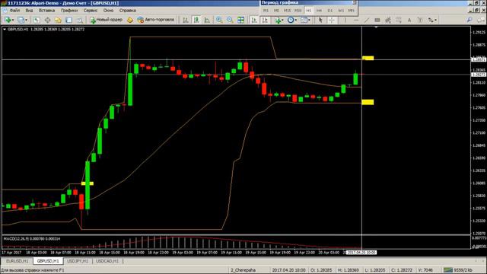Open the Сервис menu
487x274 pixels.
91,10
